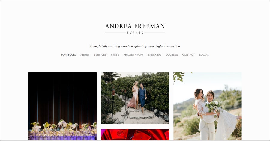Click the Andrea Freeman Events logo
This screenshot has width=270, height=141.
click(x=135, y=29)
